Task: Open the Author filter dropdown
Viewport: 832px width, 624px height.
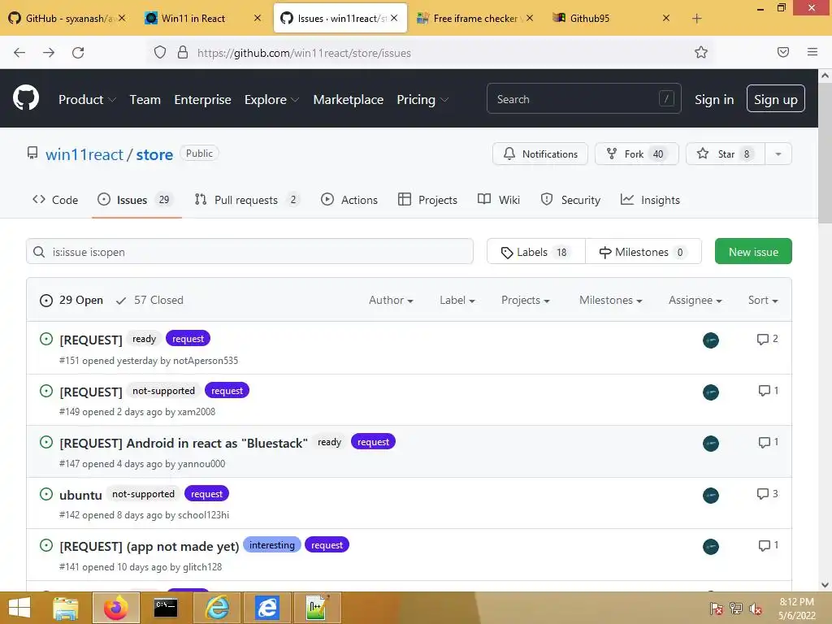Action: coord(391,301)
